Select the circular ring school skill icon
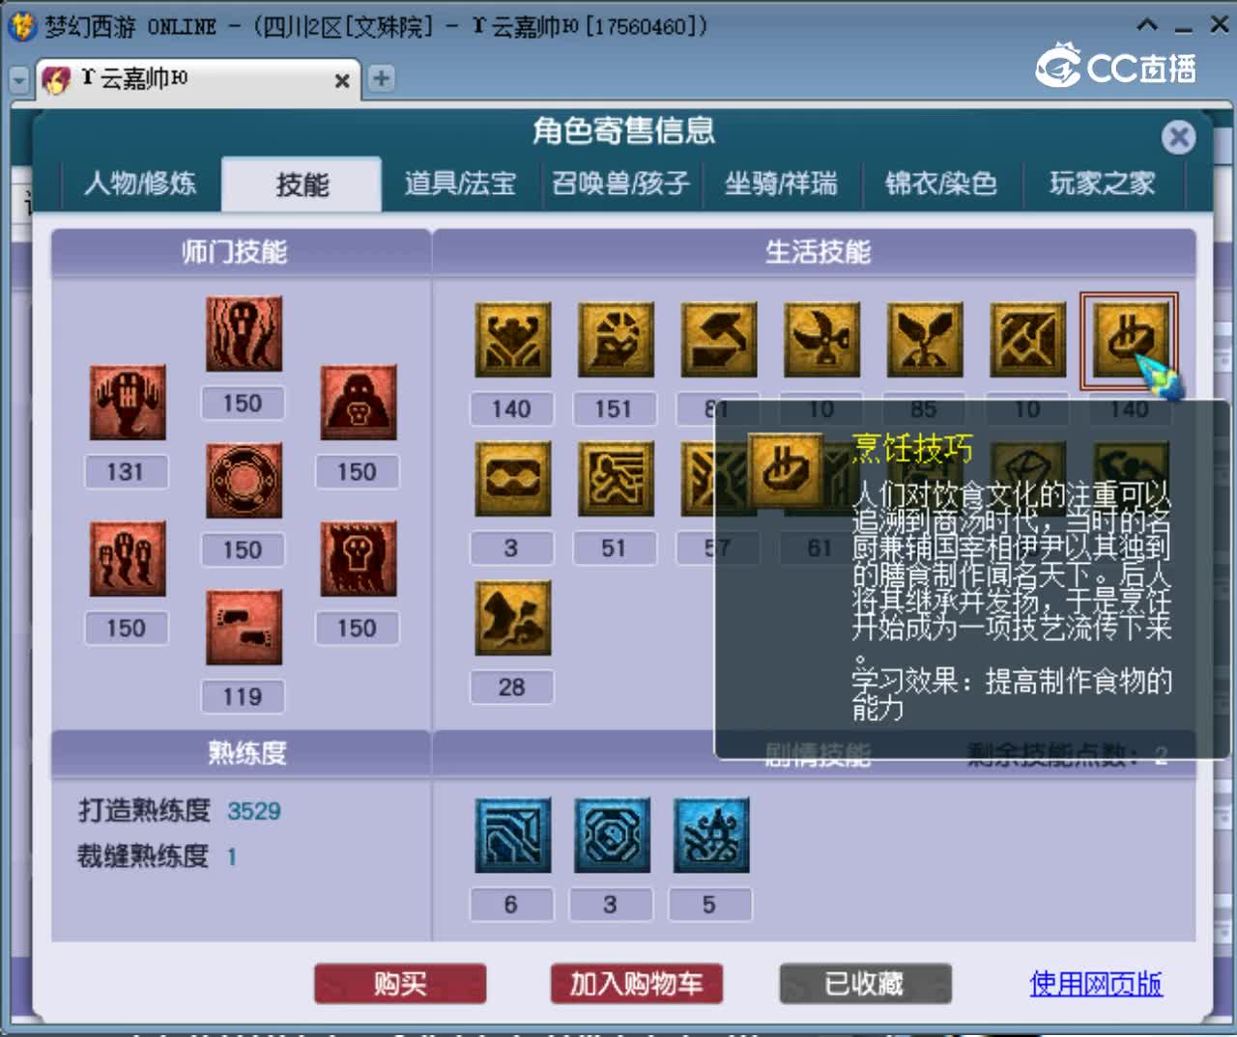 [x=244, y=480]
